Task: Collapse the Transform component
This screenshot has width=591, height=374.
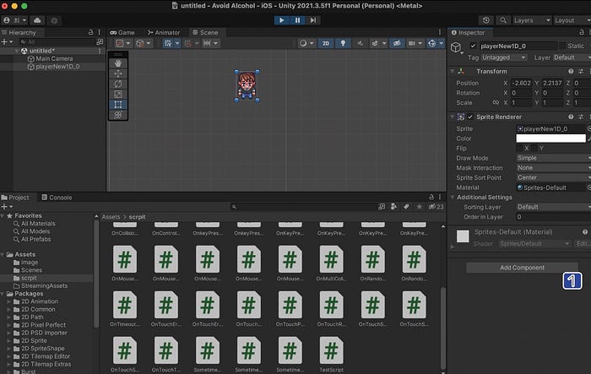Action: coord(453,71)
